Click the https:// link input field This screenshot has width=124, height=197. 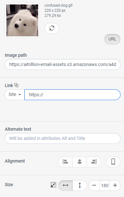click(72, 95)
